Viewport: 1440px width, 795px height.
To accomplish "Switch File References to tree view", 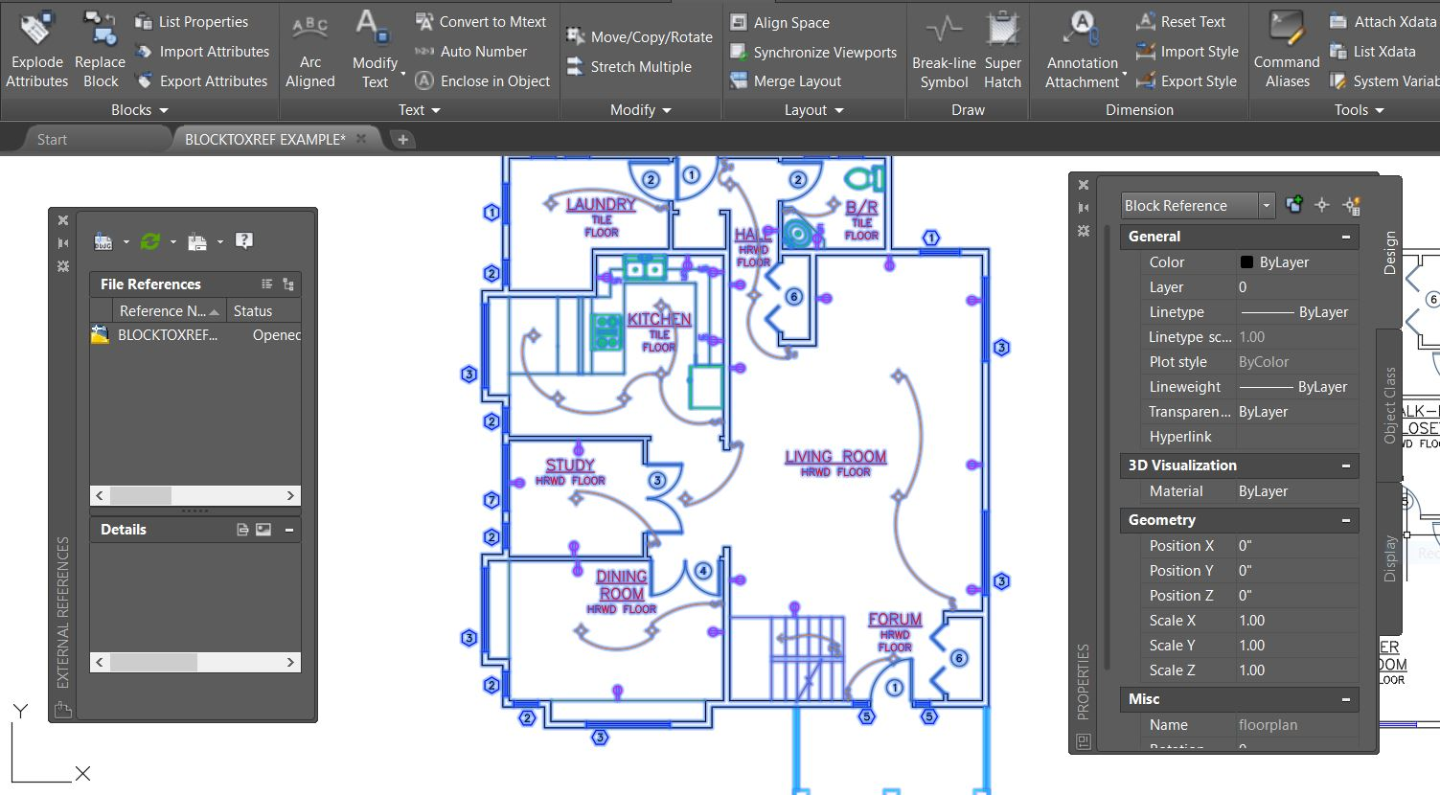I will coord(288,284).
